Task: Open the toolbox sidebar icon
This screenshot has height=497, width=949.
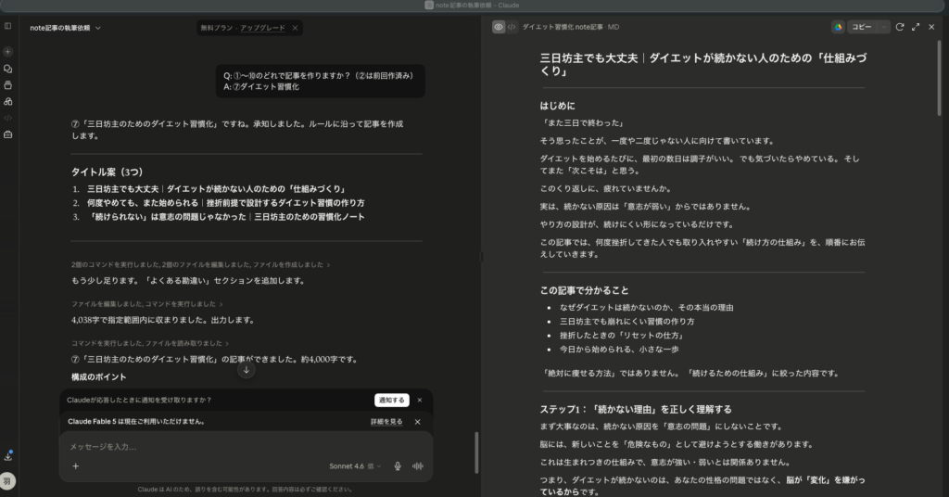Action: click(x=7, y=134)
